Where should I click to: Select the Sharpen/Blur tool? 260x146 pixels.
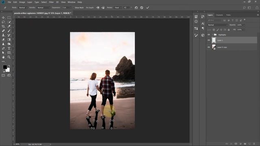click(x=3, y=44)
